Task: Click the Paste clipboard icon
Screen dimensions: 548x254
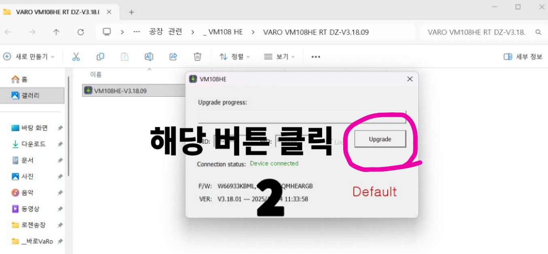Action: pos(125,57)
